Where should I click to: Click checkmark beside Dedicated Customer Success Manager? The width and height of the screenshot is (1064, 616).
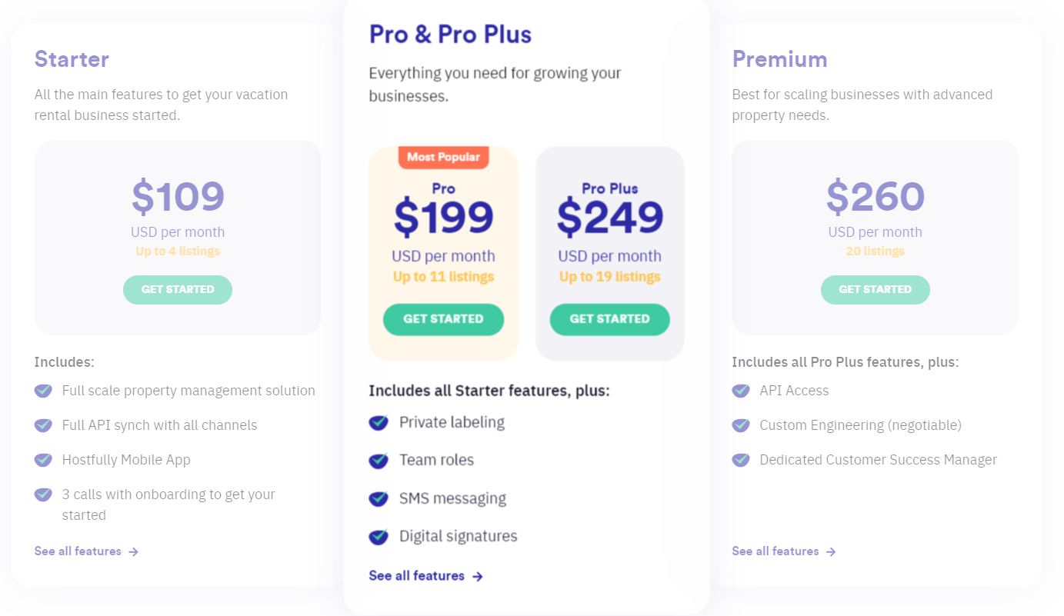coord(741,460)
